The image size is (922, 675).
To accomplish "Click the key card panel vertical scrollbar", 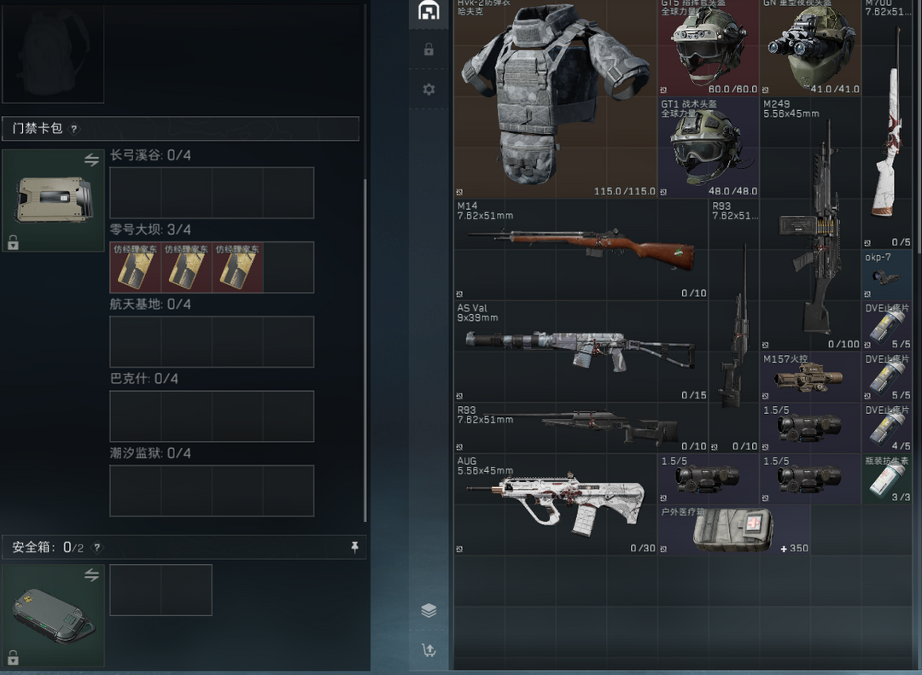I will pyautogui.click(x=365, y=351).
